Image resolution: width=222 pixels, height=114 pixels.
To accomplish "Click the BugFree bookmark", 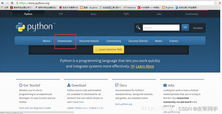I will 168,7.
